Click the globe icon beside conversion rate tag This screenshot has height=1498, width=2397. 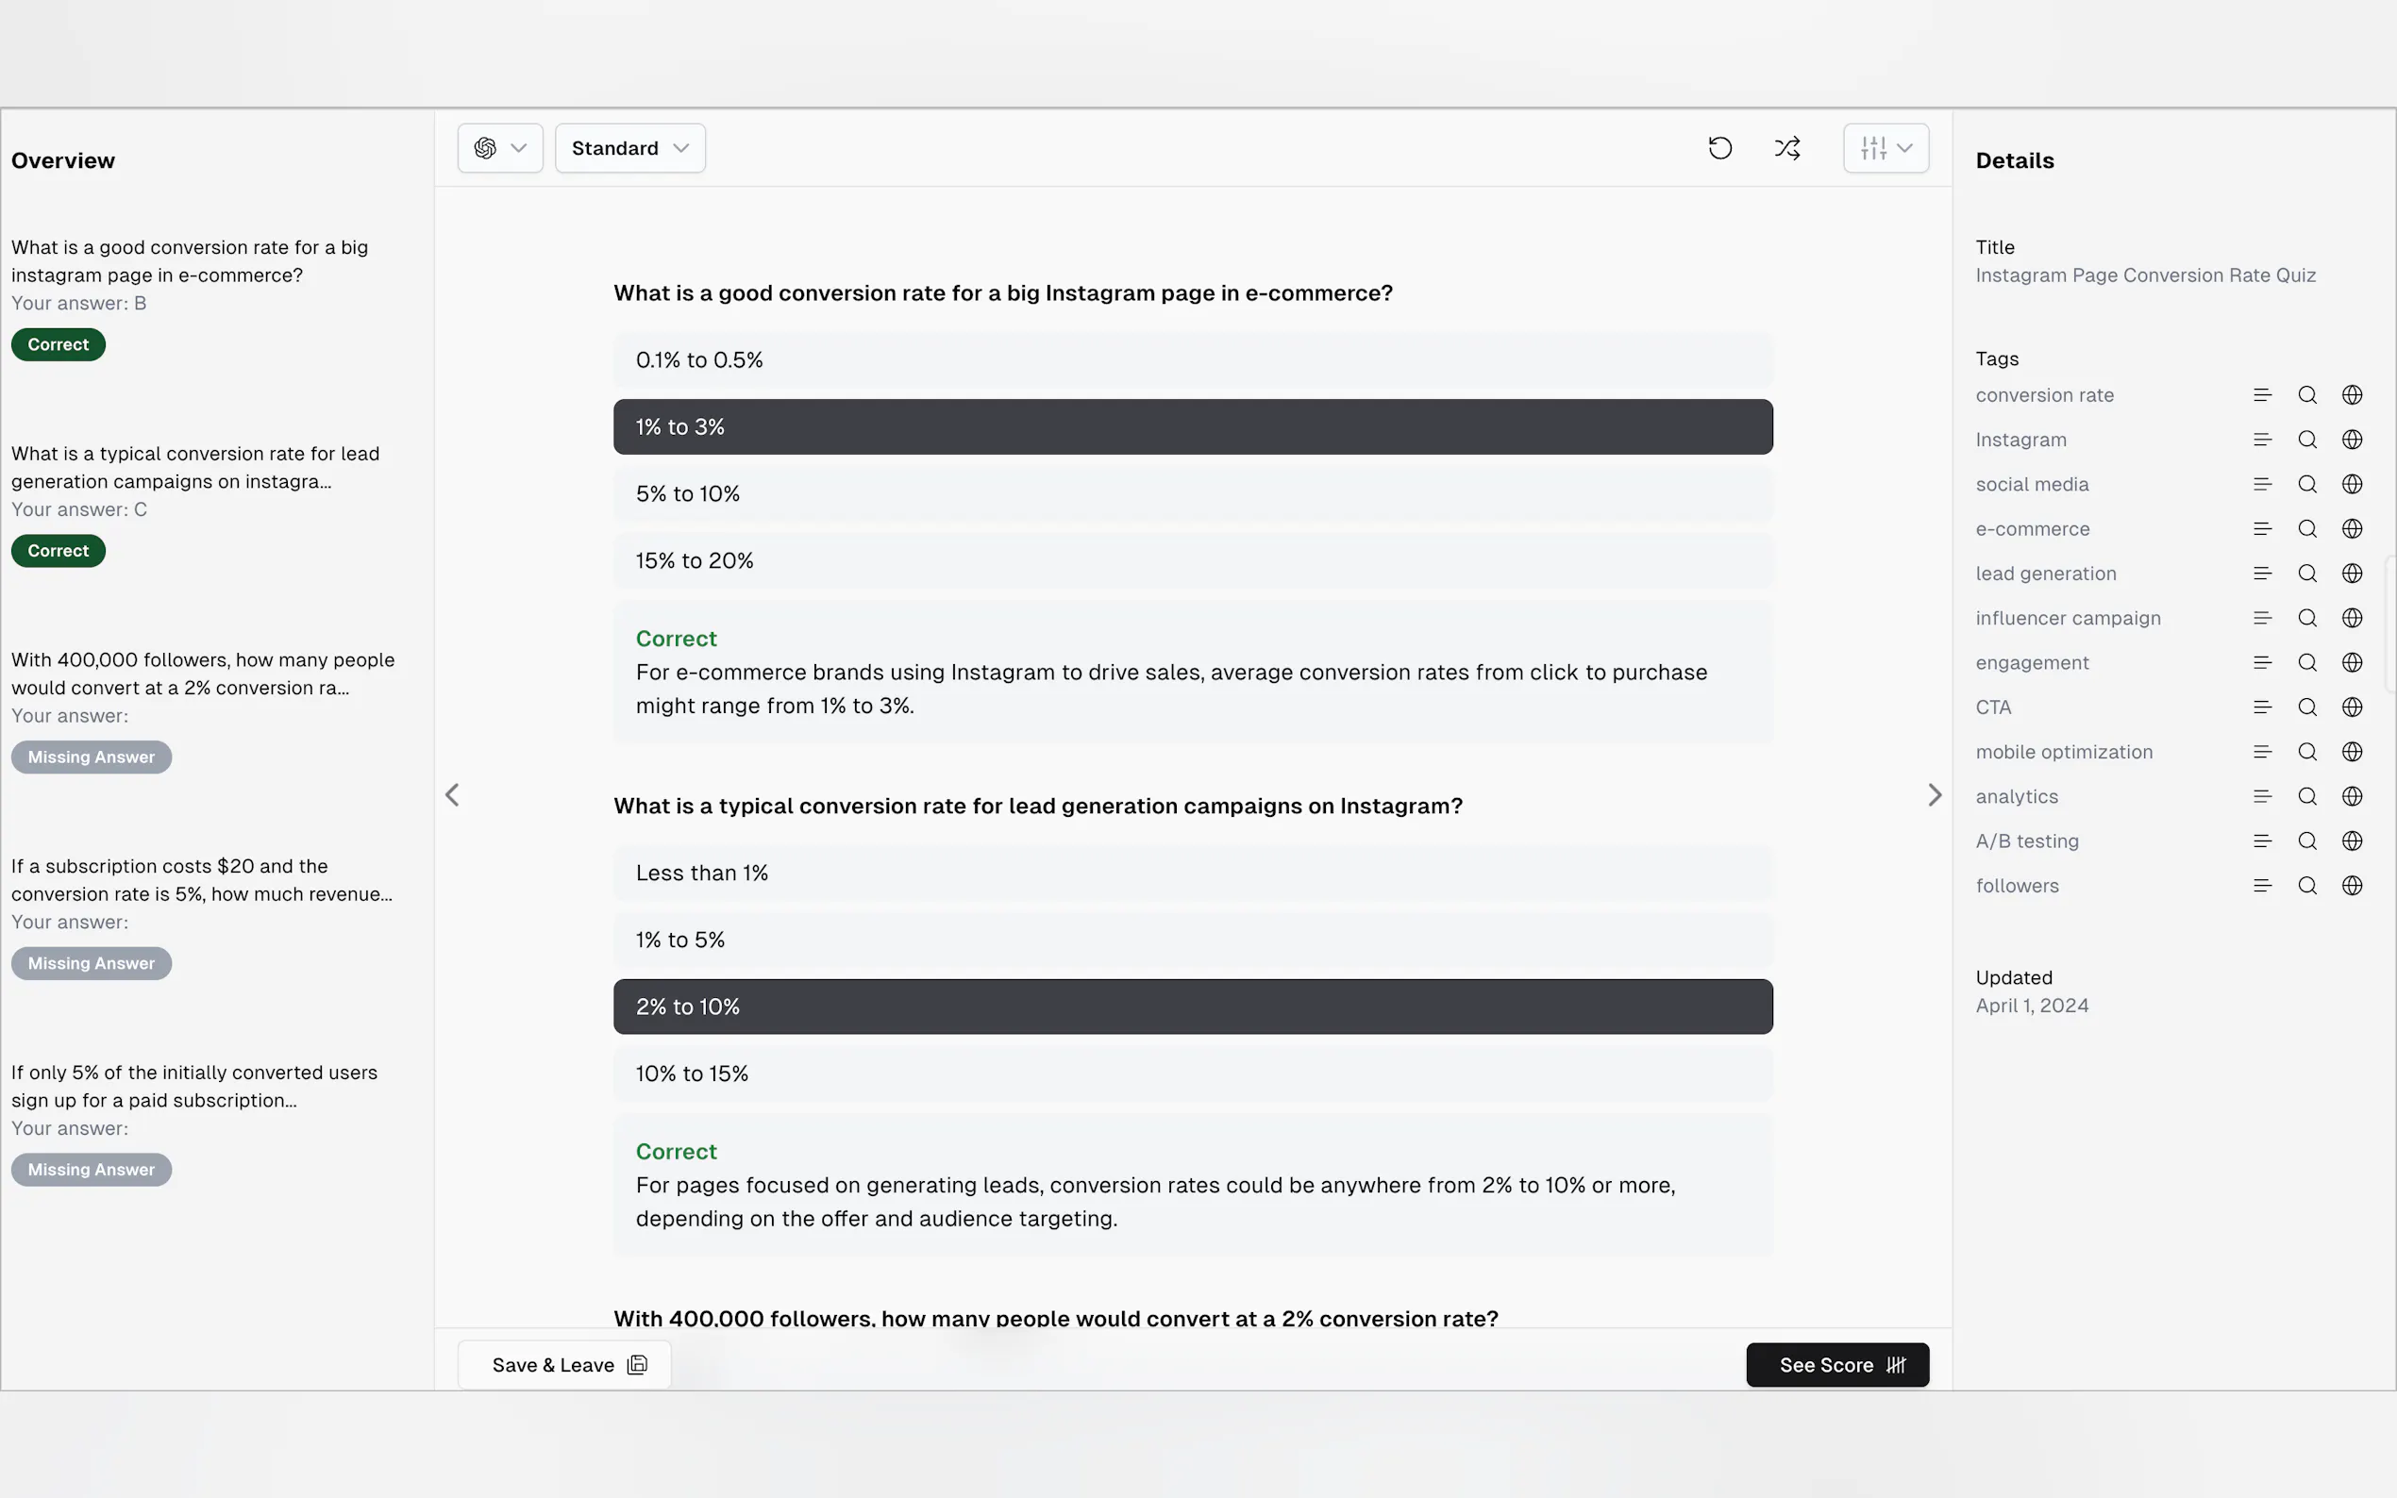click(x=2352, y=395)
